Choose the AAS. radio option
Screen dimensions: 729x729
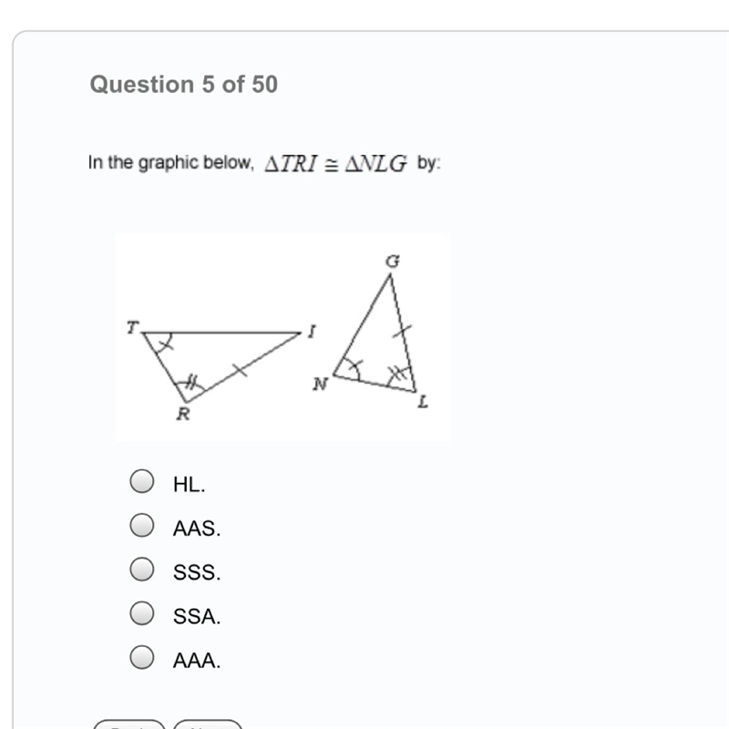(142, 525)
